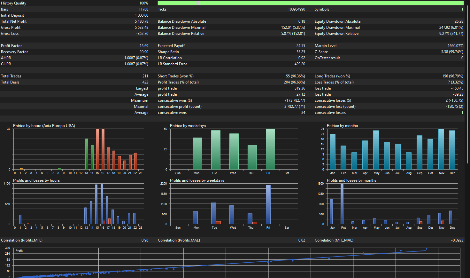Viewport: 470px width, 278px height.
Task: Click the Fri bar in Profits and losses by weekdays
Action: (268, 204)
